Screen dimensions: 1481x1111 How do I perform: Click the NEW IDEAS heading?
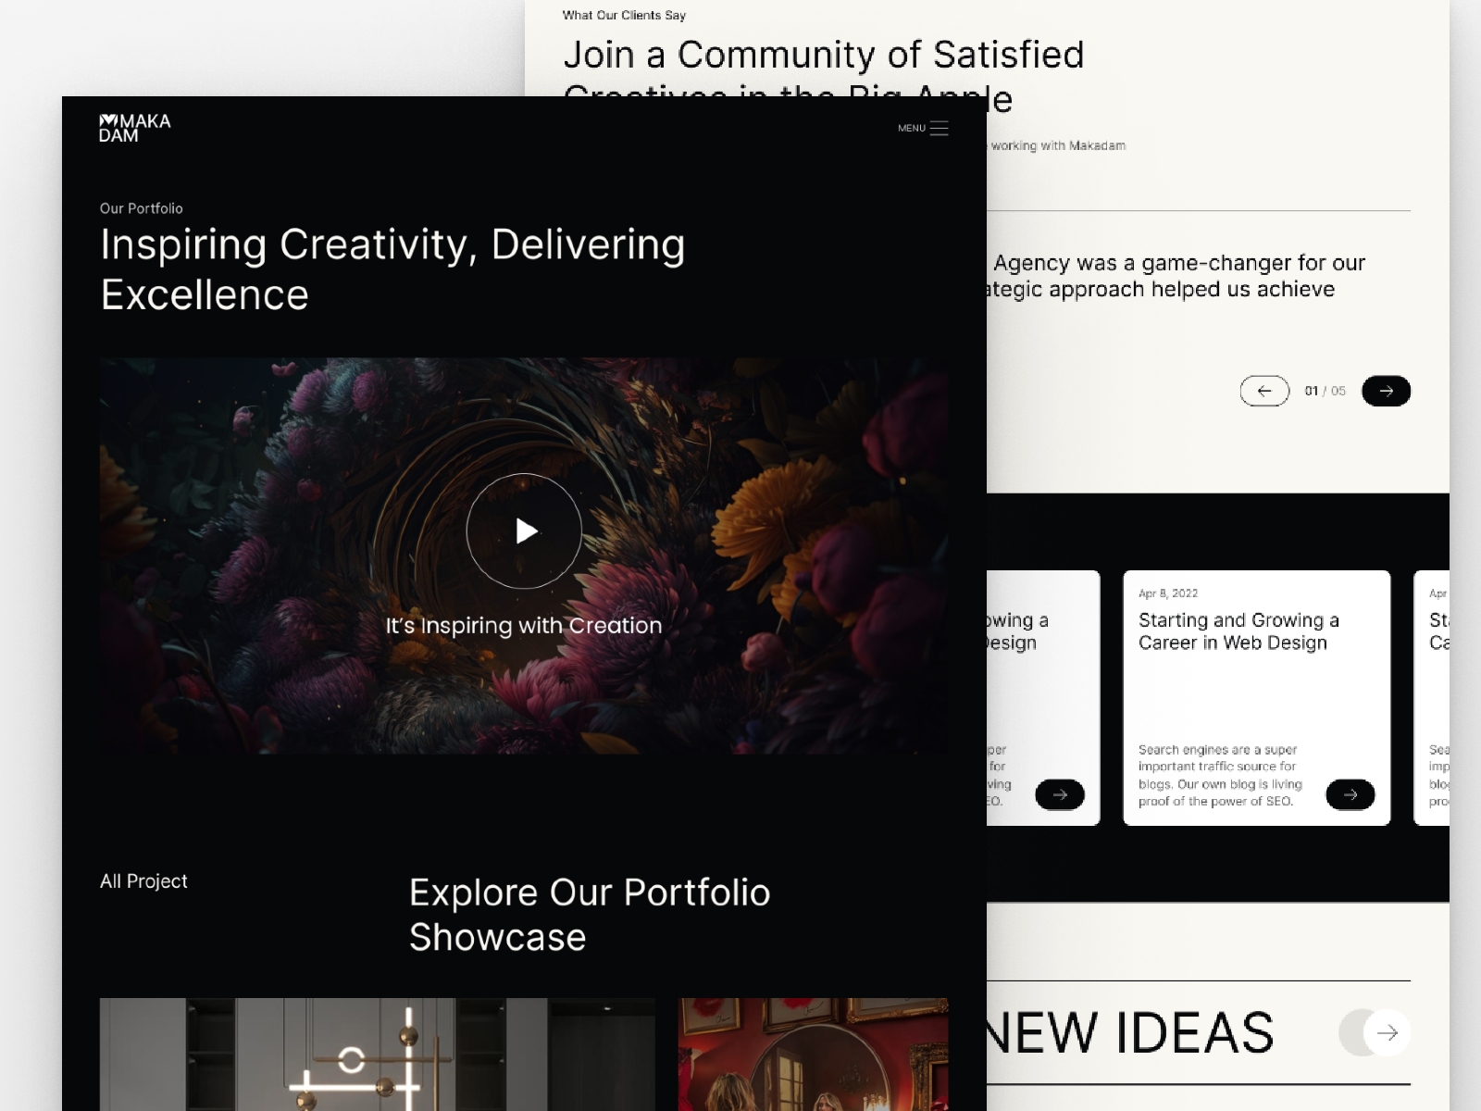1130,1032
